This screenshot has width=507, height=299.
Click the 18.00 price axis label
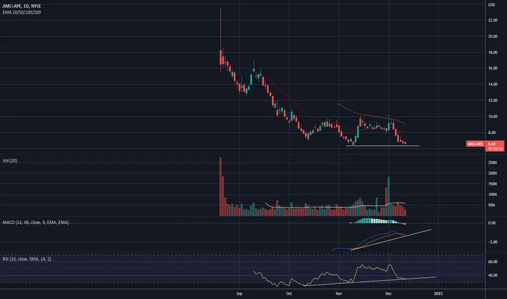point(493,52)
